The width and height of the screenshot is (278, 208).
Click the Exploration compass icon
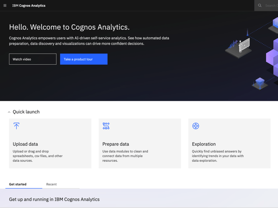pyautogui.click(x=196, y=126)
